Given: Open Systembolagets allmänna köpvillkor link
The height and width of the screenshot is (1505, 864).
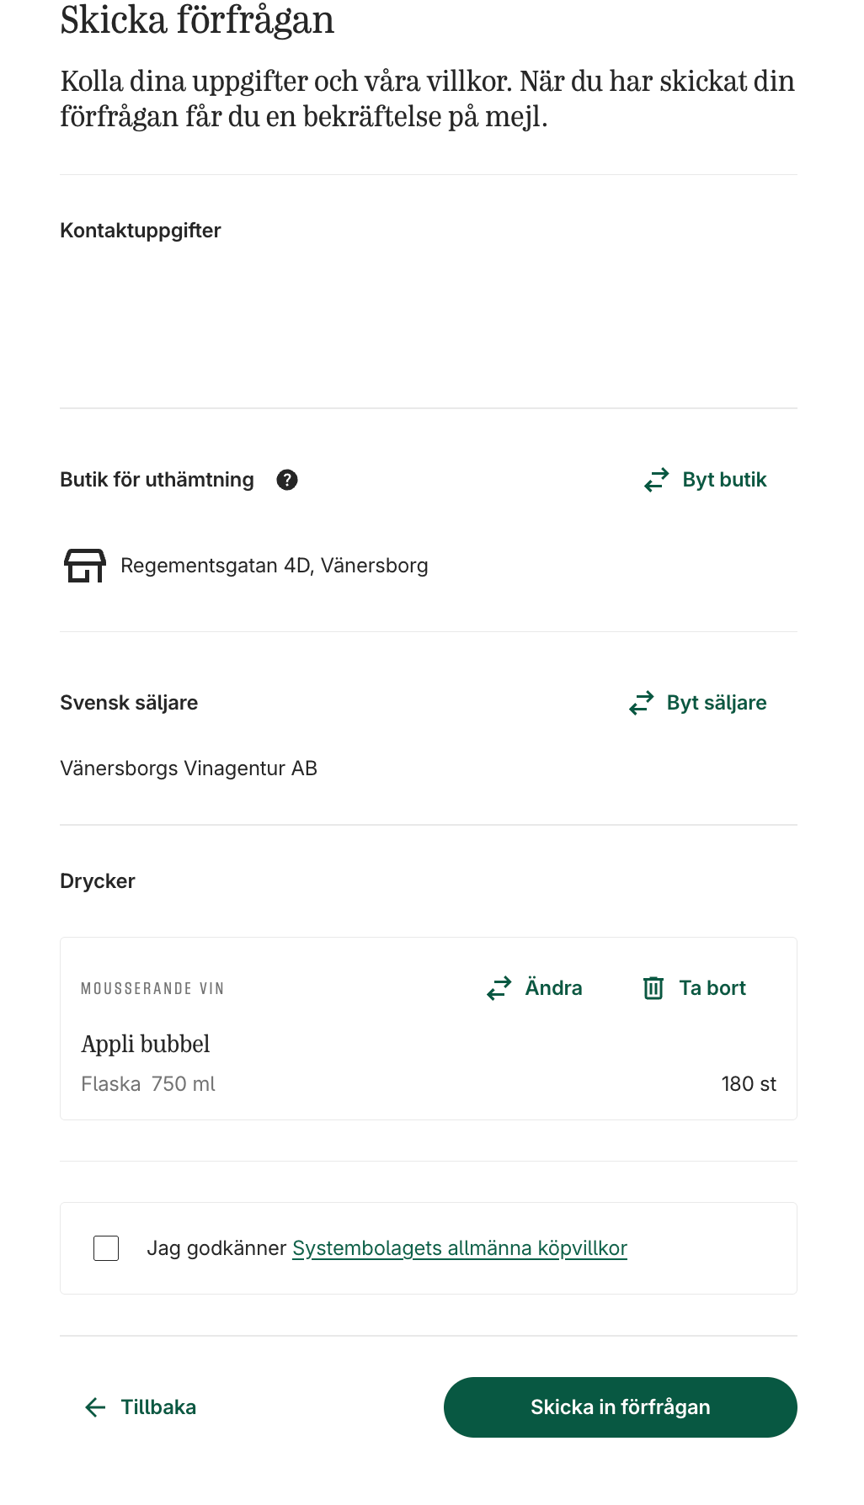Looking at the screenshot, I should pyautogui.click(x=460, y=1248).
